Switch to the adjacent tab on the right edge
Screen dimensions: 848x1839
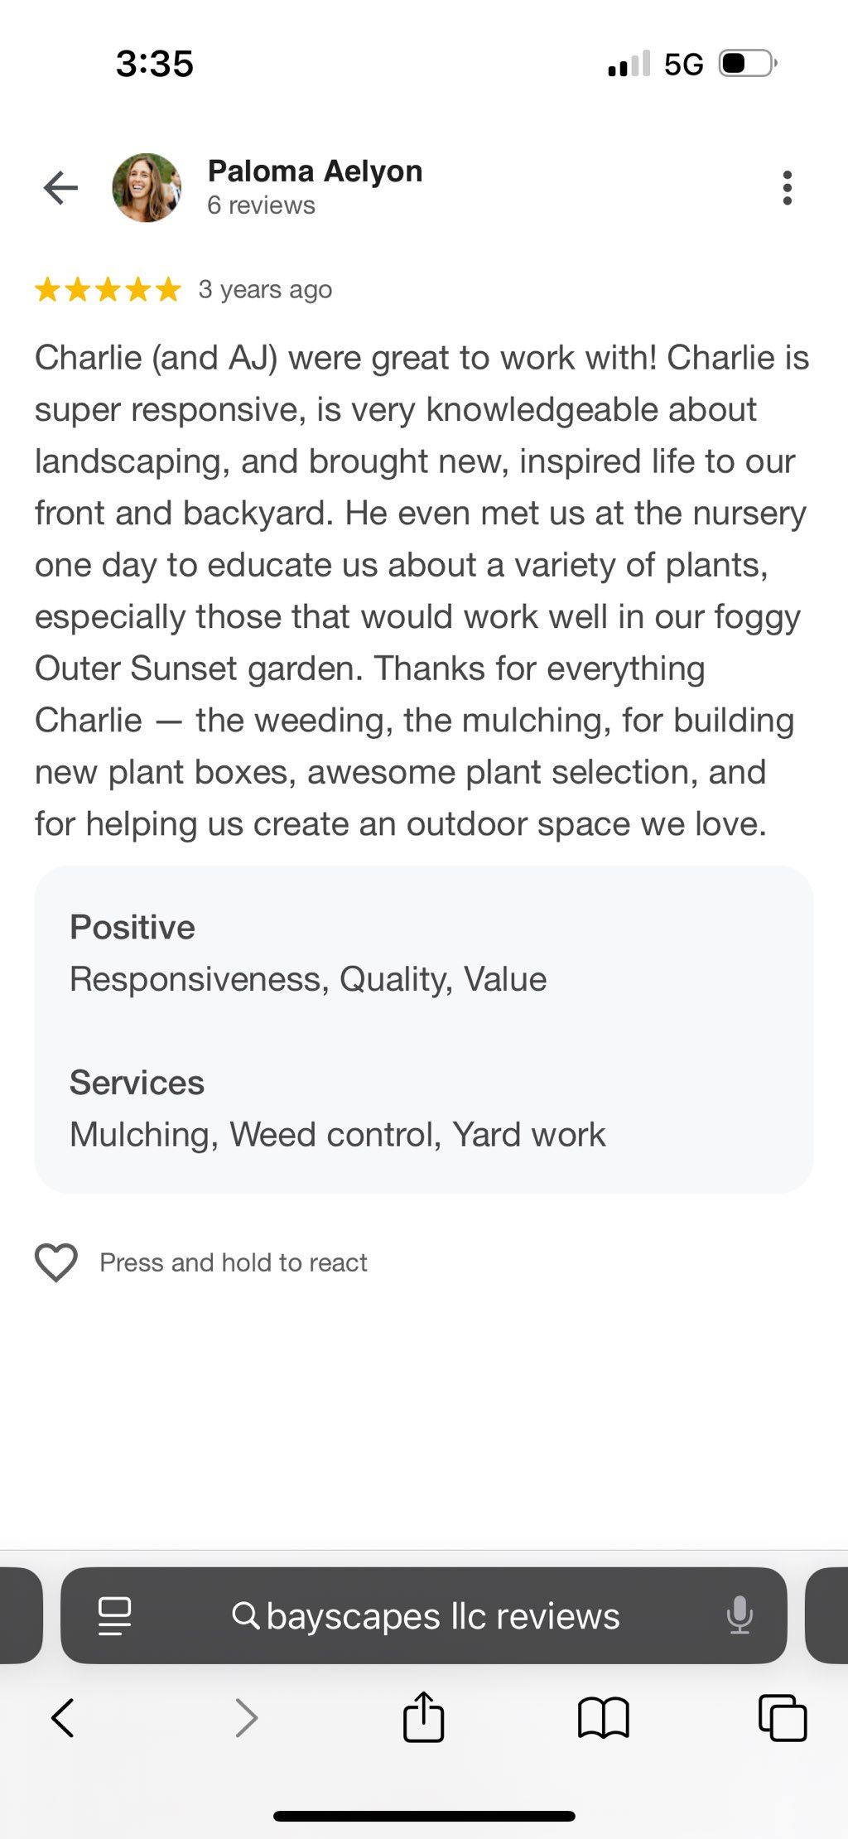pos(826,1615)
